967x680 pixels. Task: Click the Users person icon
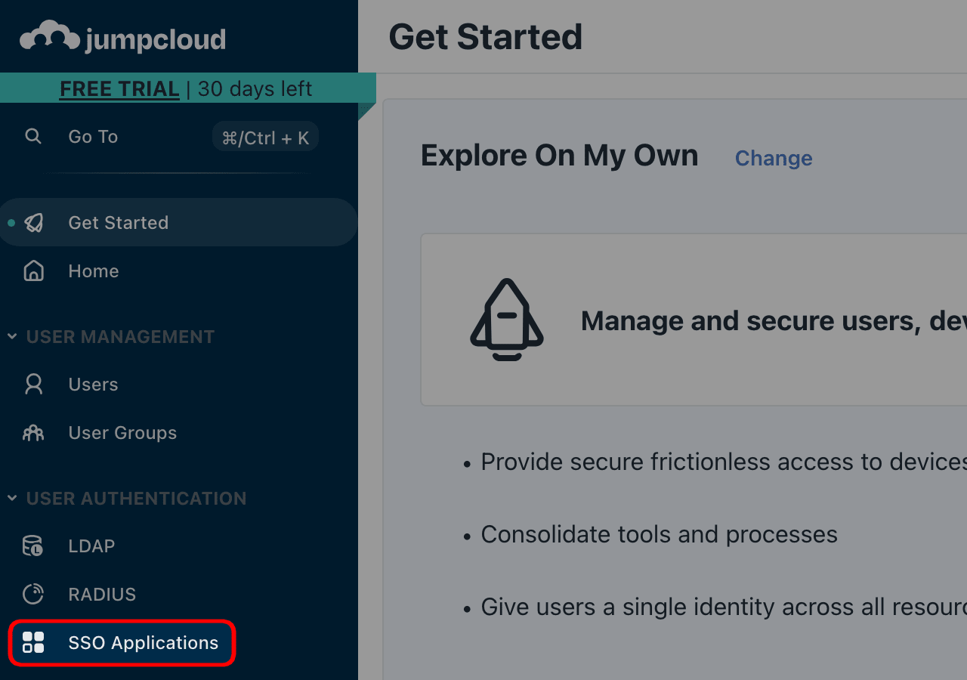tap(34, 384)
